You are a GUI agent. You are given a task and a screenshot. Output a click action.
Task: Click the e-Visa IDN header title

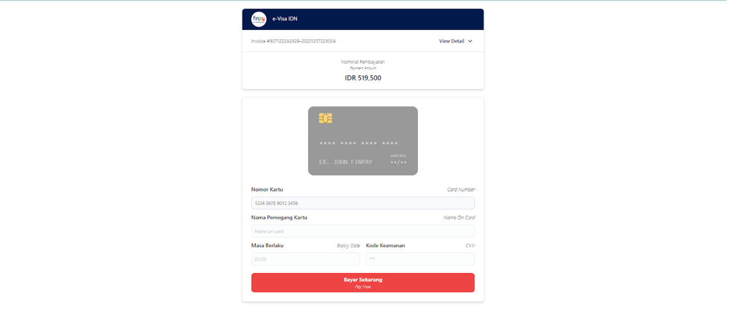[x=285, y=19]
